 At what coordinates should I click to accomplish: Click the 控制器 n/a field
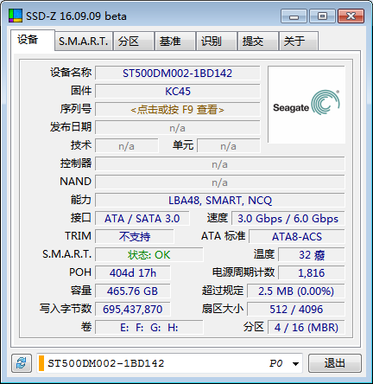click(x=220, y=164)
